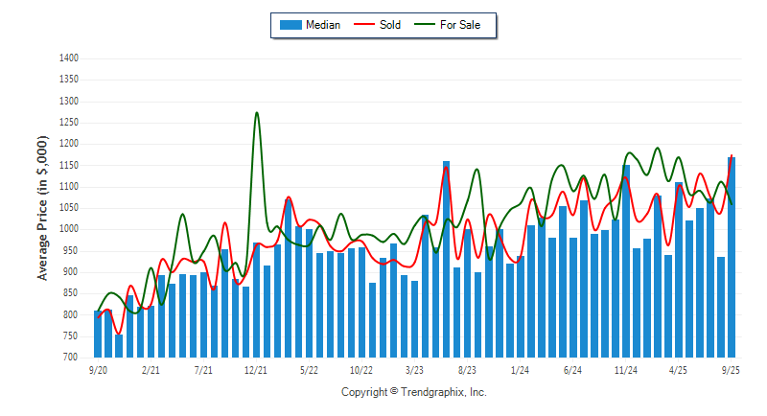The image size is (767, 416).
Task: Click the 5/22 x-axis date label
Action: [309, 369]
